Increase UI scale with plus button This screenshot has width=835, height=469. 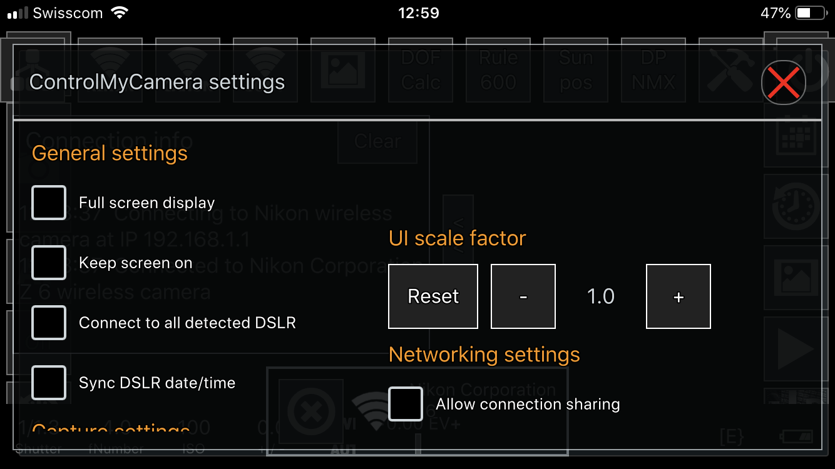point(679,296)
